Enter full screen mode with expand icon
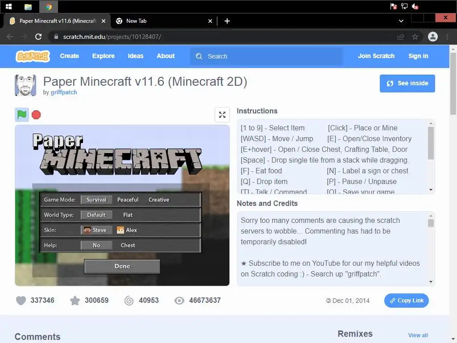The width and height of the screenshot is (457, 343). click(x=222, y=115)
